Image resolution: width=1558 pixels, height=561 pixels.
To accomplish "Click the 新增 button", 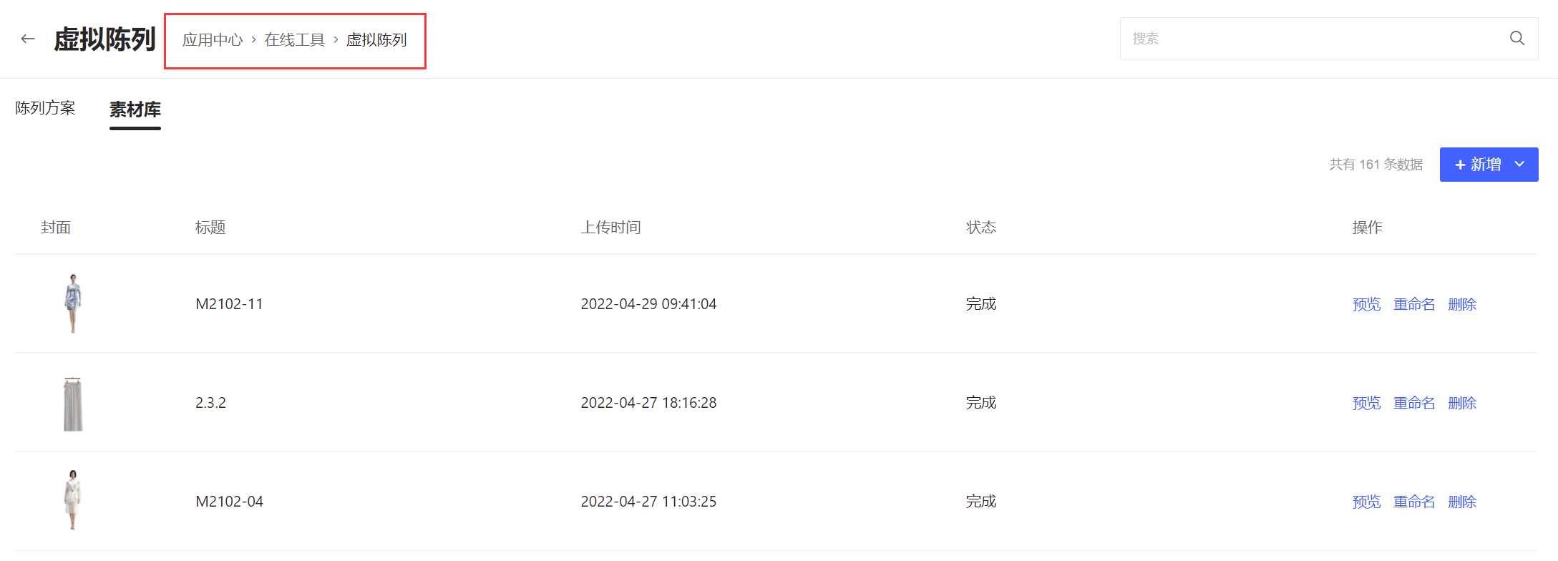I will coord(1478,165).
